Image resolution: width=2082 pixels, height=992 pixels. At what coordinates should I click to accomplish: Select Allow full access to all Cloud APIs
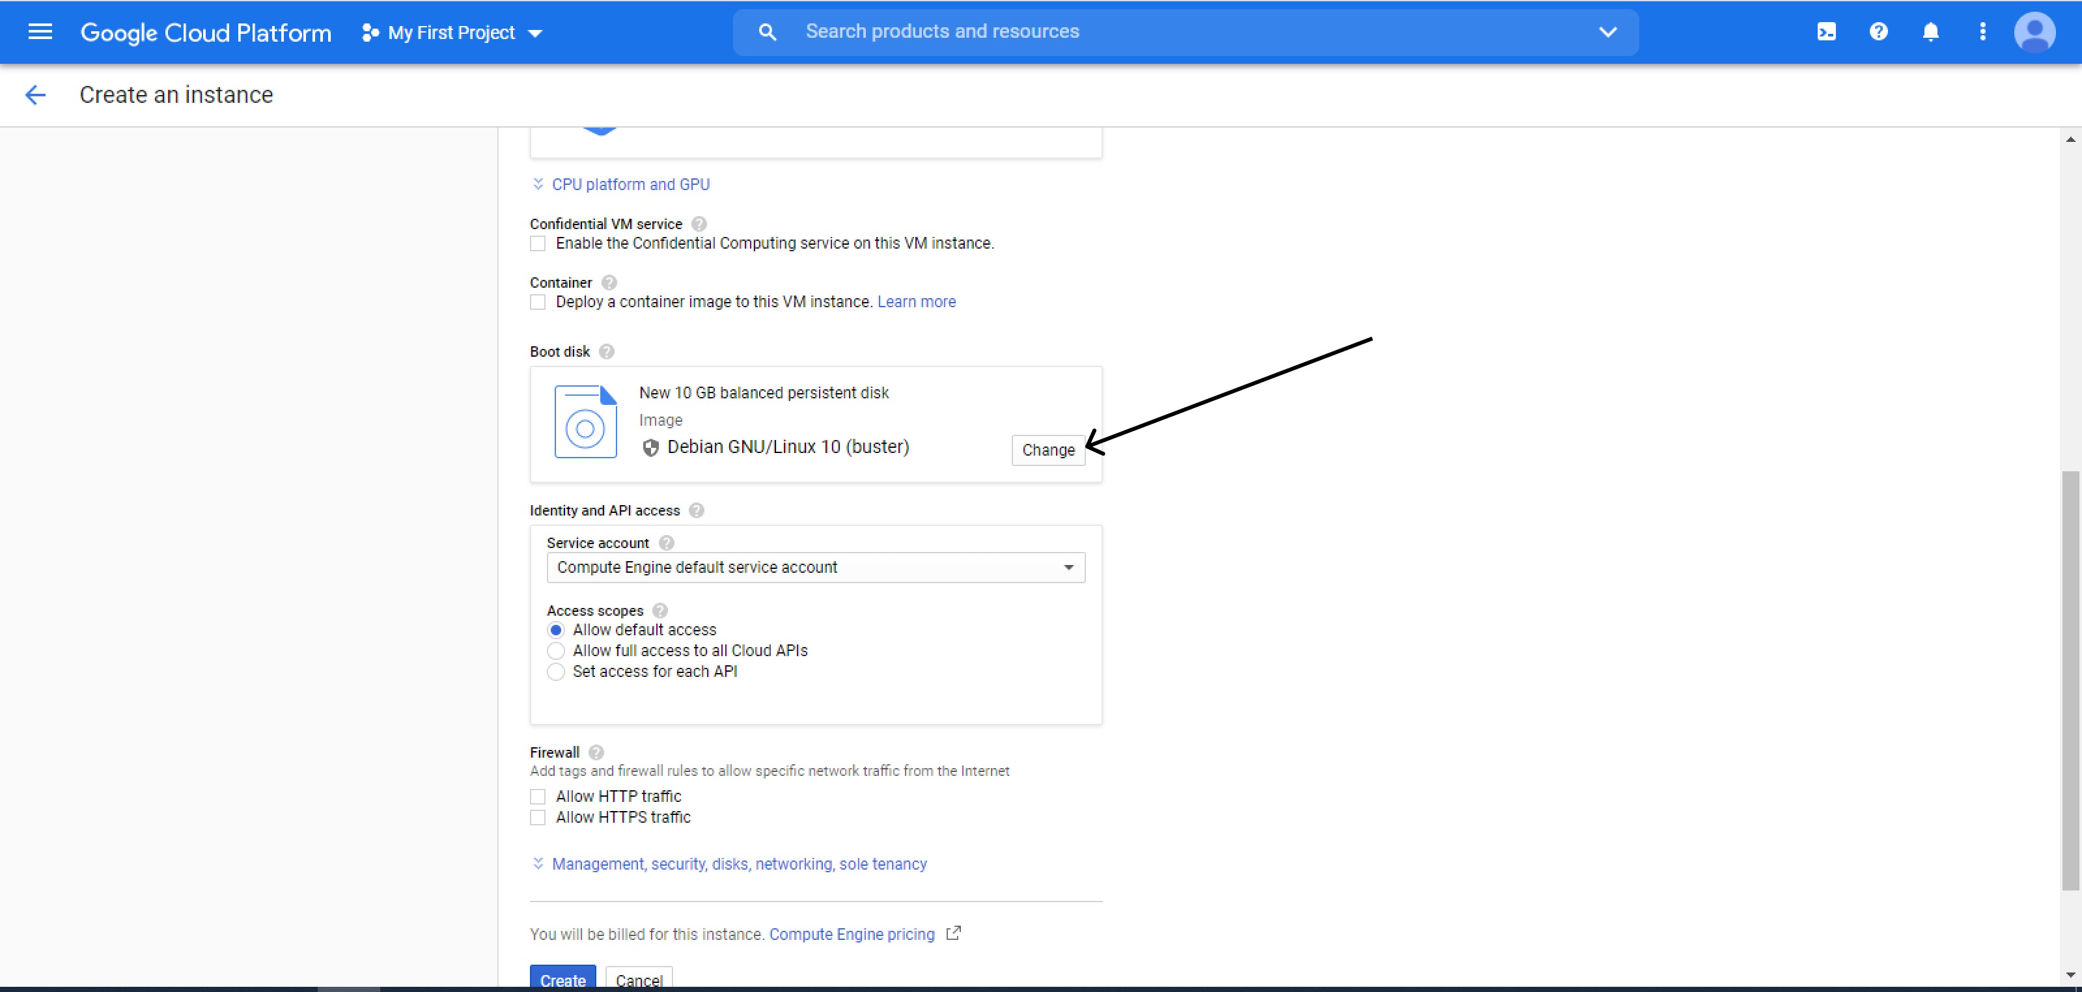tap(556, 651)
